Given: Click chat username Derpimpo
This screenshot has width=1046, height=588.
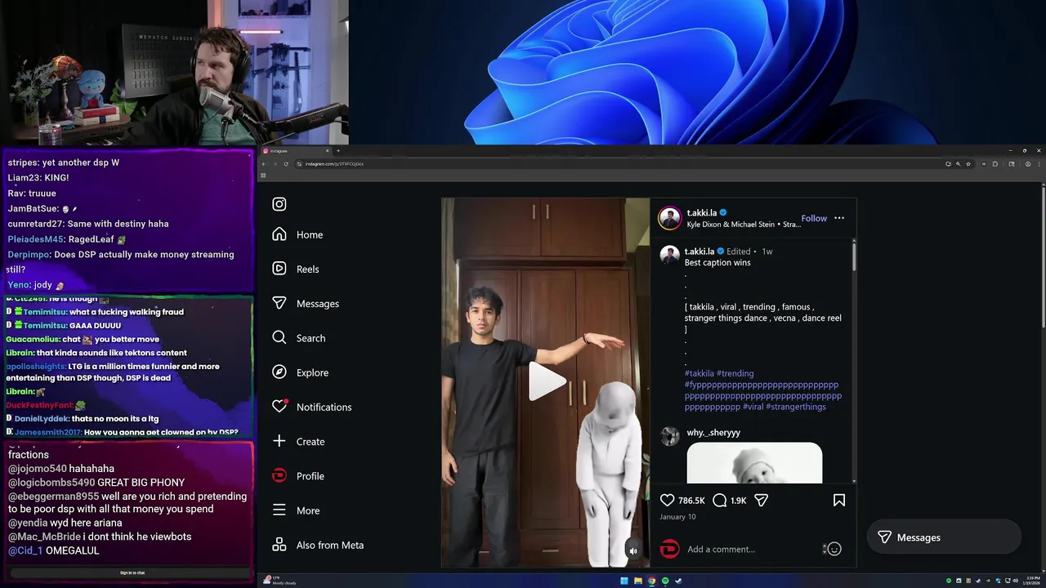Looking at the screenshot, I should [x=29, y=255].
